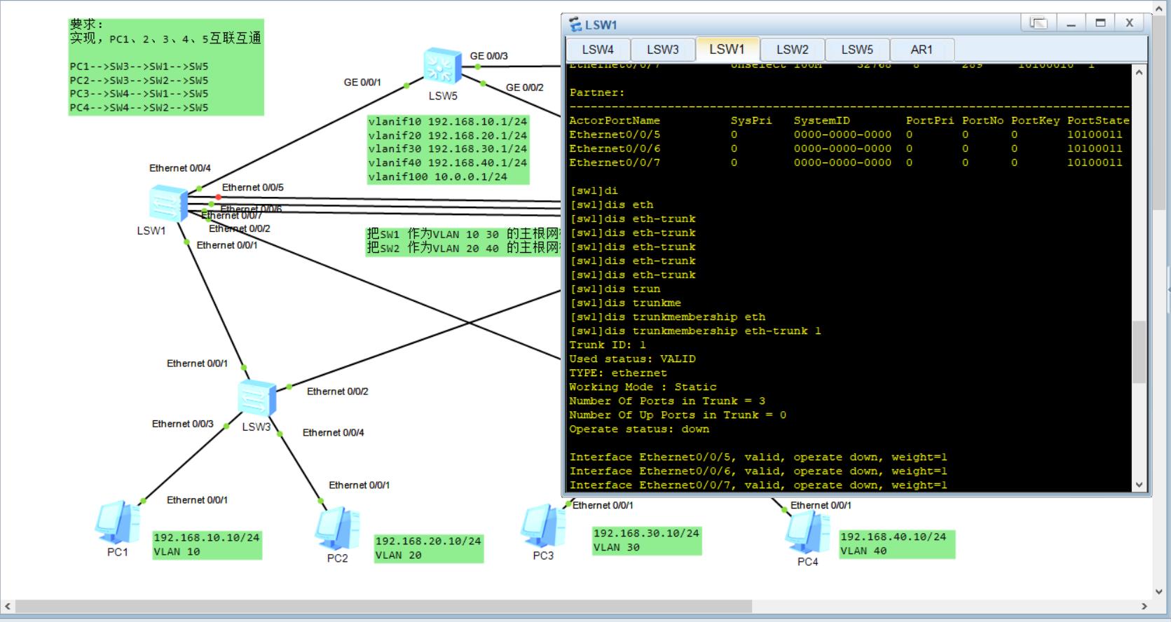The image size is (1171, 622).
Task: Select the 192.168.20.10/24 VLAN 20 note
Action: click(x=429, y=548)
